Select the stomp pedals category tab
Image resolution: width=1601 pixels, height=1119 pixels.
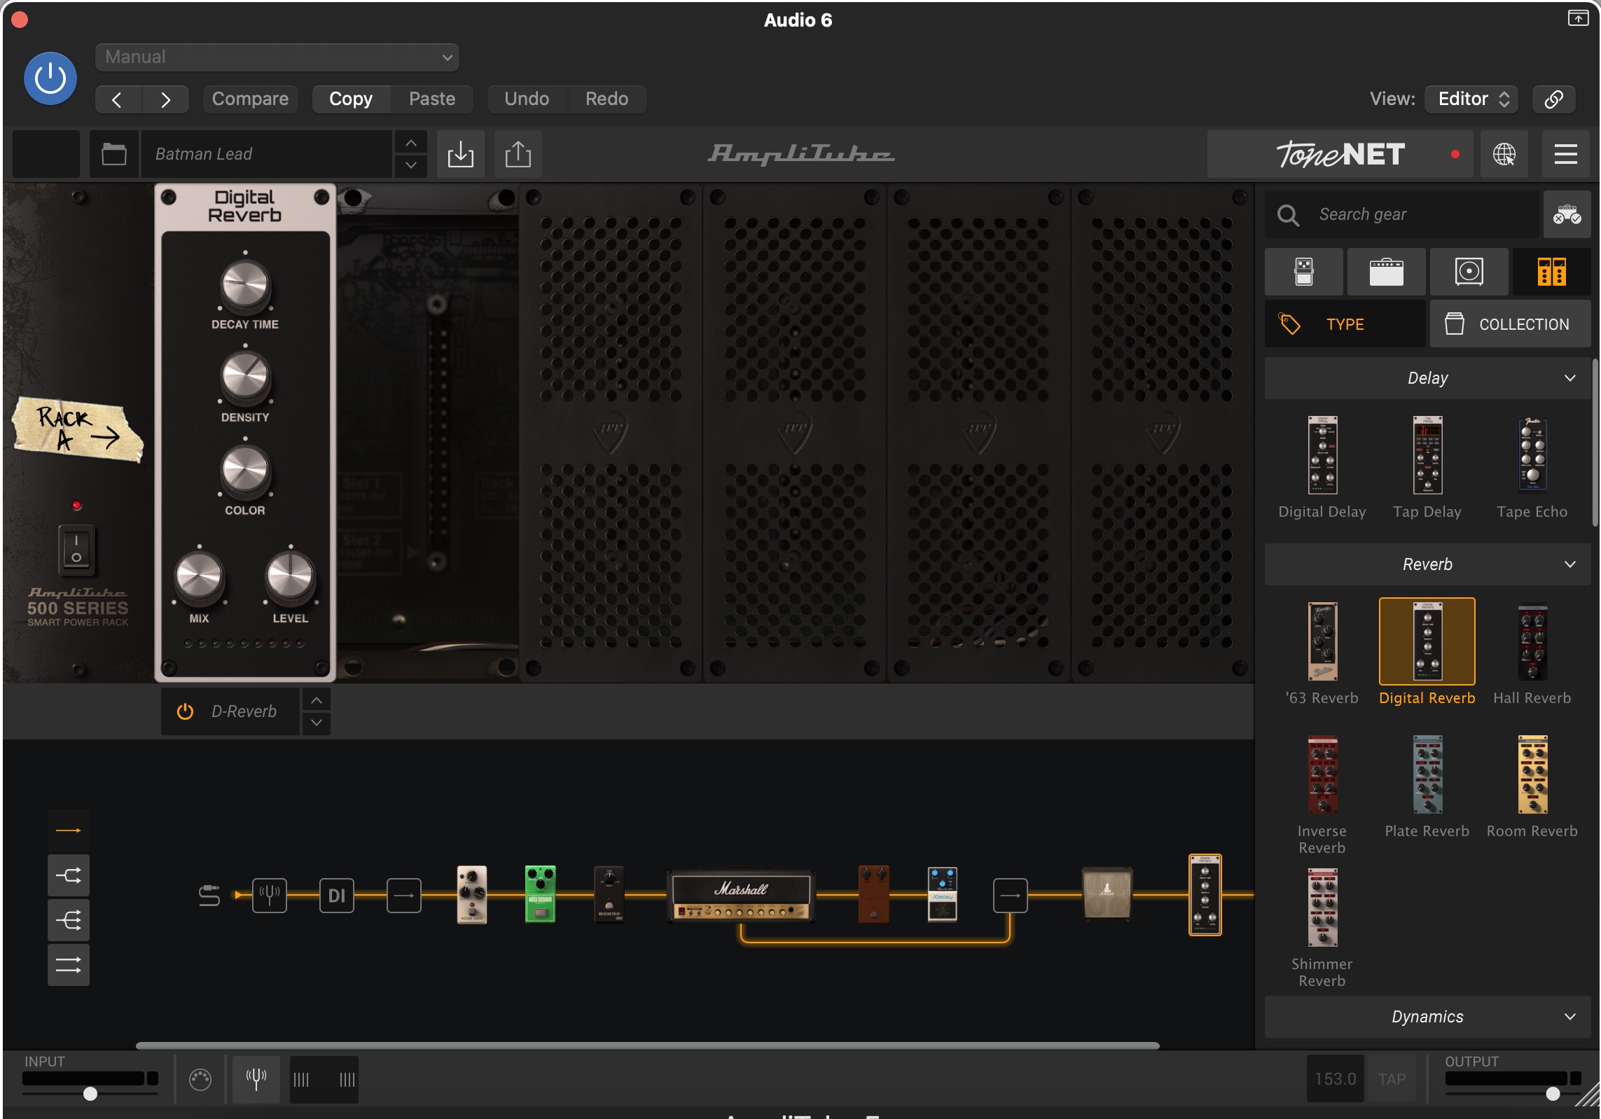tap(1304, 272)
